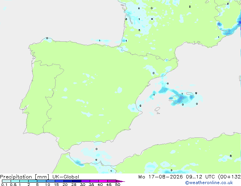Select the legend scale label '45'
This screenshot has height=186, width=241.
point(109,184)
